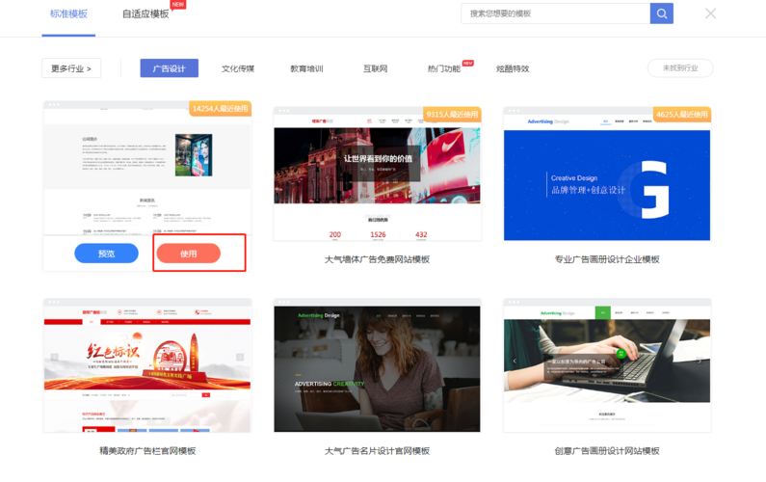Click the 4625人最近使用 badge
The width and height of the screenshot is (766, 482).
(682, 115)
